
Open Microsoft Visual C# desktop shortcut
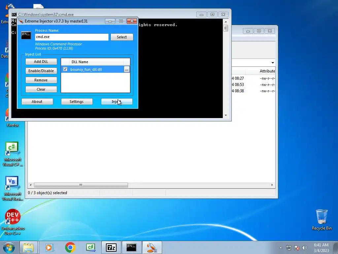pos(13,154)
